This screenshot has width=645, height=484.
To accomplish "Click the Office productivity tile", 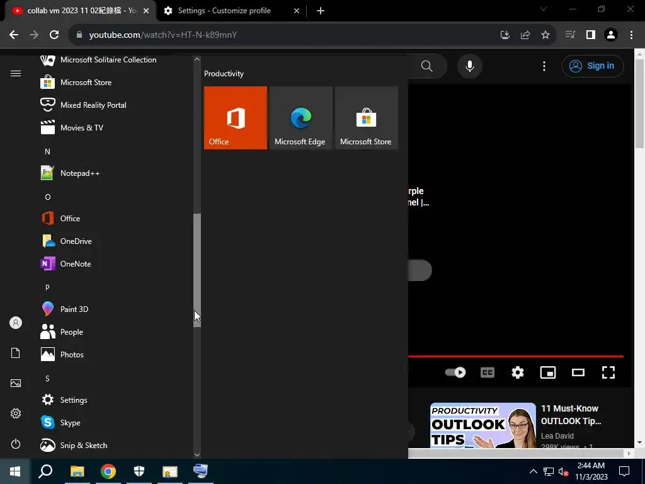I will pos(236,118).
